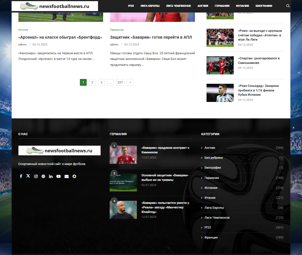Click the date 03.12.2025 under the Bavaria article
The height and width of the screenshot is (255, 302).
[x=132, y=44]
